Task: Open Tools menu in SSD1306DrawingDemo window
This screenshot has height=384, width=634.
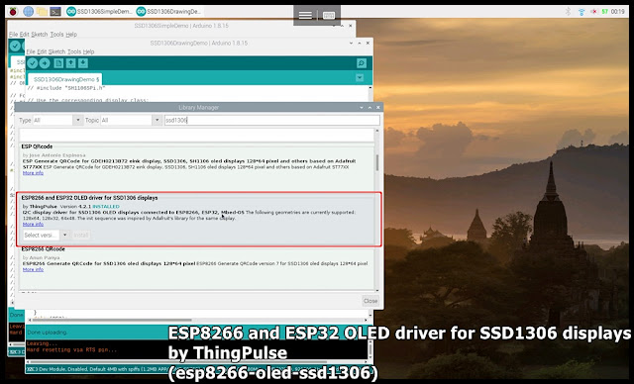Action: pos(74,51)
